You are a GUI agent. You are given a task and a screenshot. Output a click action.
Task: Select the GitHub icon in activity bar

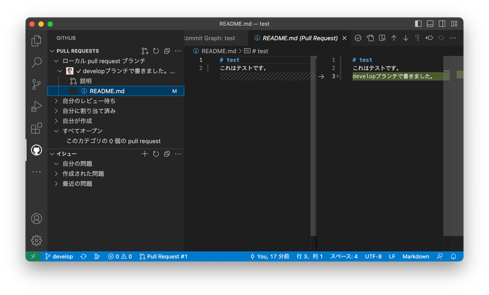(x=37, y=150)
